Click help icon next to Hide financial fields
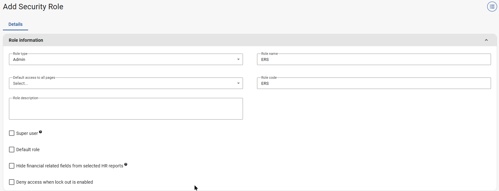Viewport: 499px width, 191px height. (x=126, y=165)
